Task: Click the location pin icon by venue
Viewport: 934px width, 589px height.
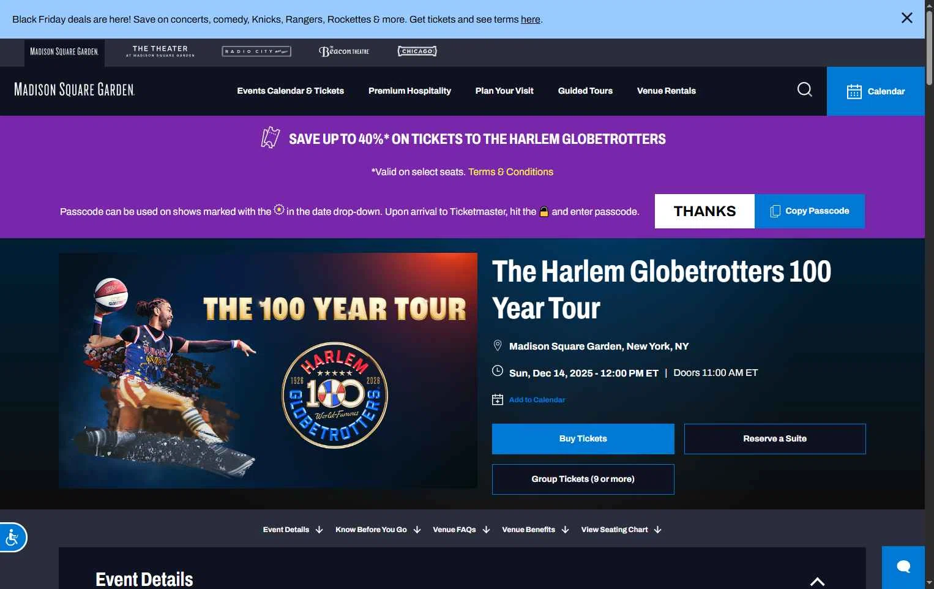Action: pyautogui.click(x=498, y=346)
